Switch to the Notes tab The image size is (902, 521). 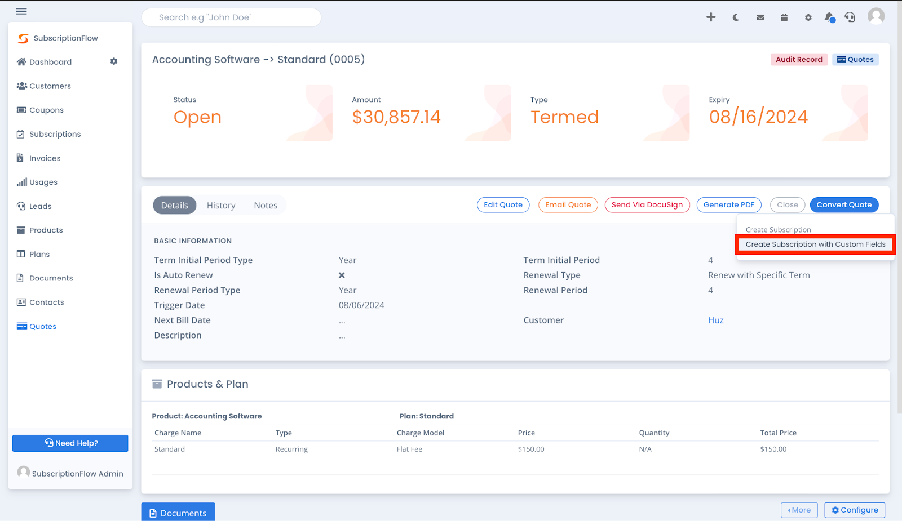pos(266,206)
